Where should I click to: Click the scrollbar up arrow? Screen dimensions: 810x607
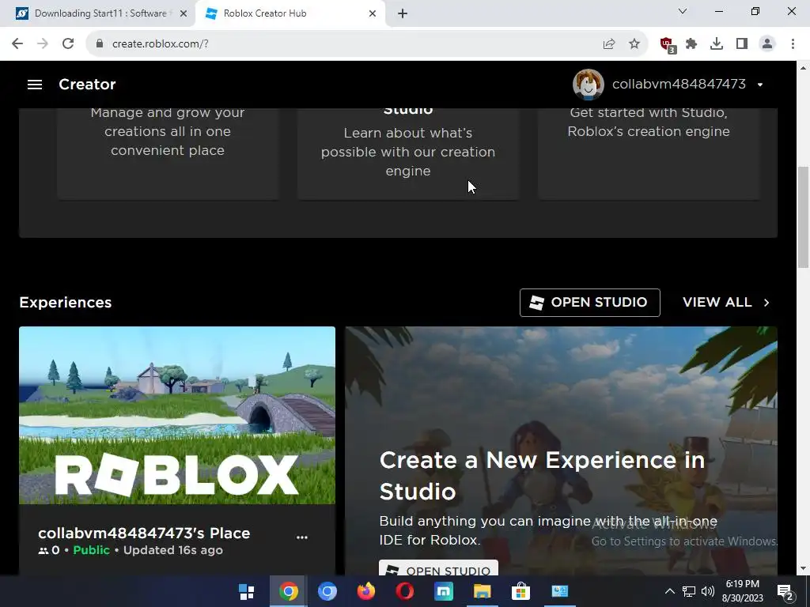803,68
